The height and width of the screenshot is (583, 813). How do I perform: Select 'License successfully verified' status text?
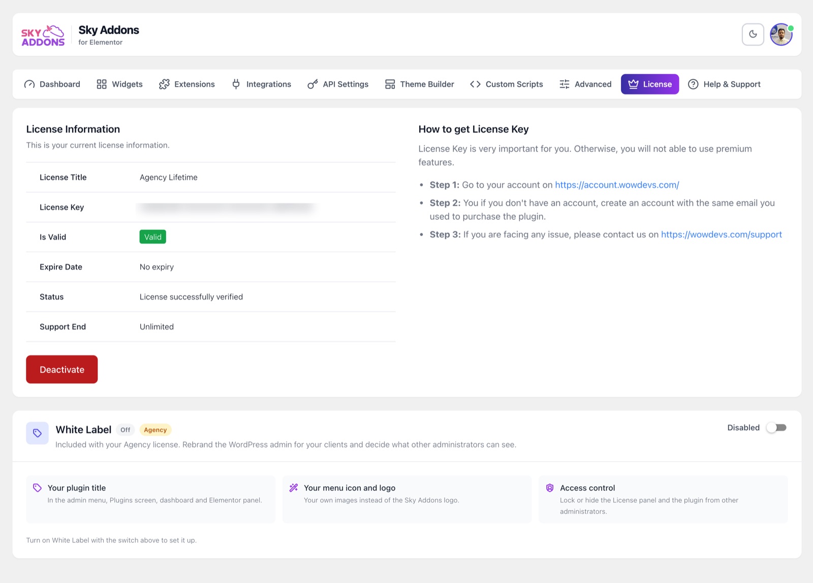191,297
